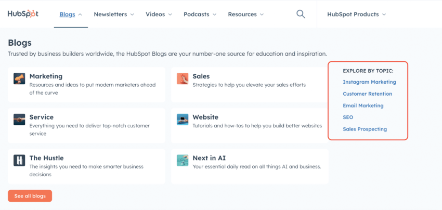Open the Resources menu
Viewport: 442px width, 210px height.
245,15
